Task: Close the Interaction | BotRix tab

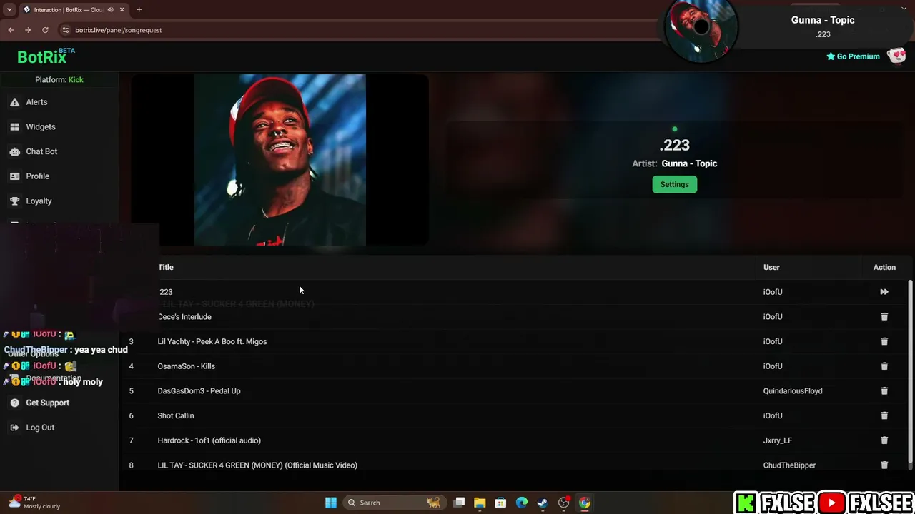Action: (x=122, y=10)
